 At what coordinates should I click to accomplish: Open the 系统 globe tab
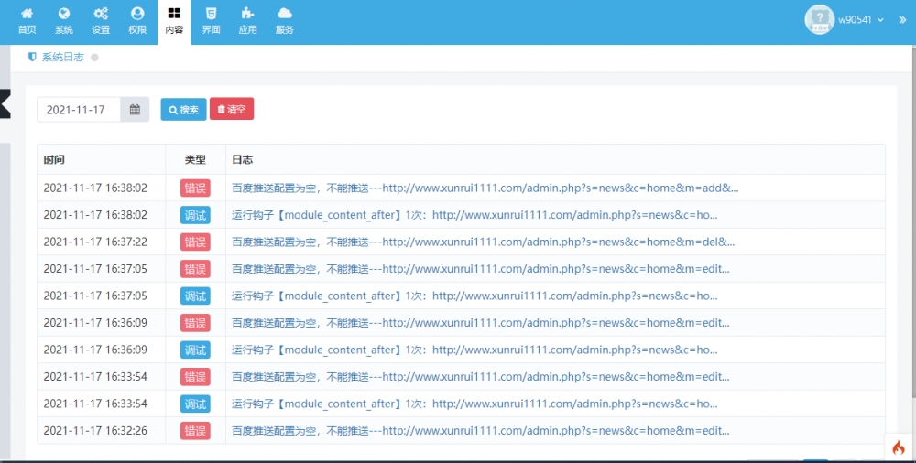click(x=64, y=22)
